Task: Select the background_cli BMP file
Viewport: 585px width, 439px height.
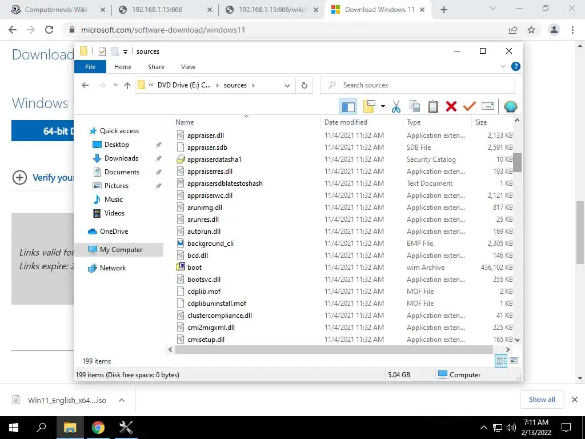Action: (x=210, y=244)
